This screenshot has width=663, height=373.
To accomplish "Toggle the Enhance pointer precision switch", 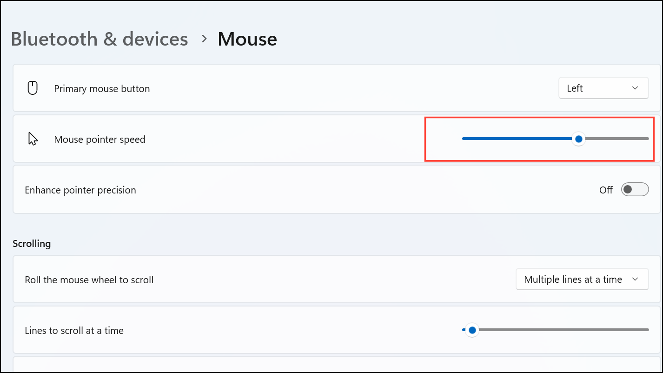I will pyautogui.click(x=635, y=190).
